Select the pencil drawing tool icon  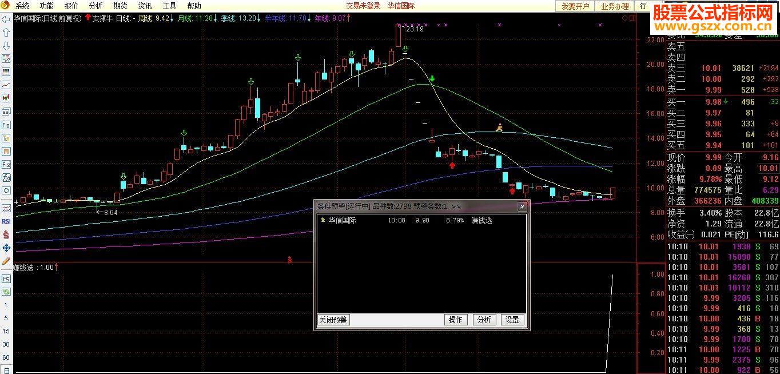[x=6, y=261]
